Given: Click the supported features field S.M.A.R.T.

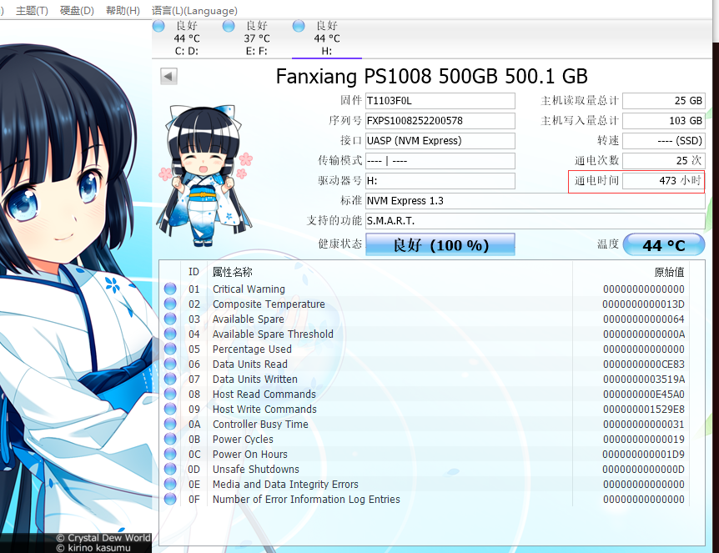Looking at the screenshot, I should [x=535, y=220].
